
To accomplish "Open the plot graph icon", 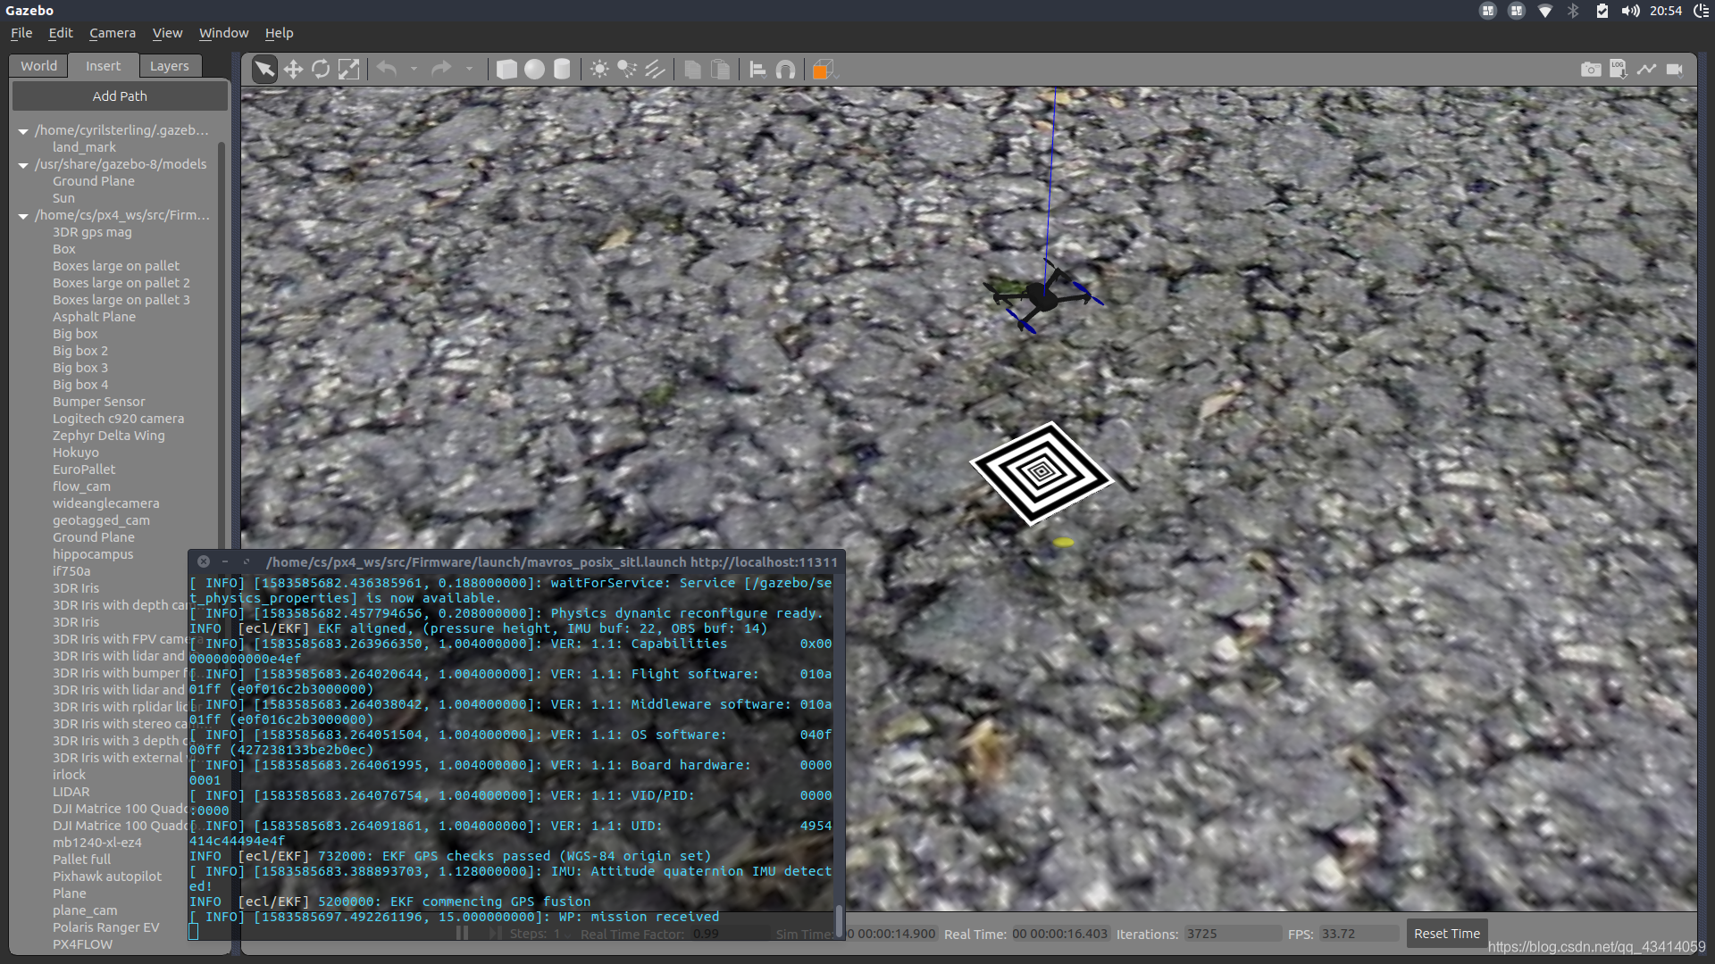I will (1646, 70).
